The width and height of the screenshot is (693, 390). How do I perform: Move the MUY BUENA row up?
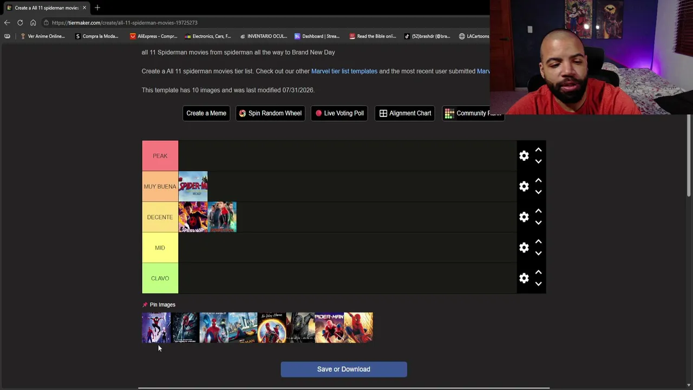click(538, 180)
